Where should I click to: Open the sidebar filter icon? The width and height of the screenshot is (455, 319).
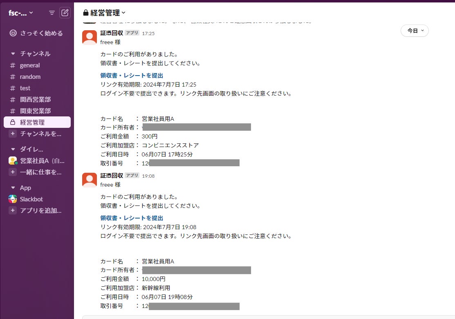(52, 13)
